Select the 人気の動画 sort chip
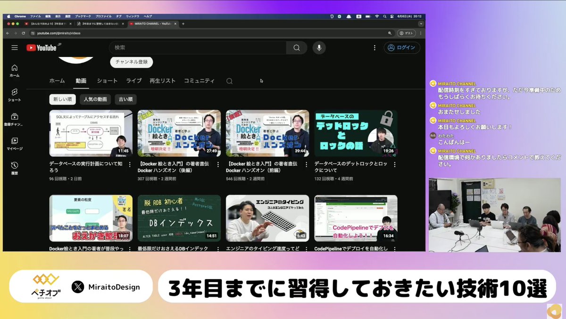Screen dimensions: 566x319 (x=95, y=99)
